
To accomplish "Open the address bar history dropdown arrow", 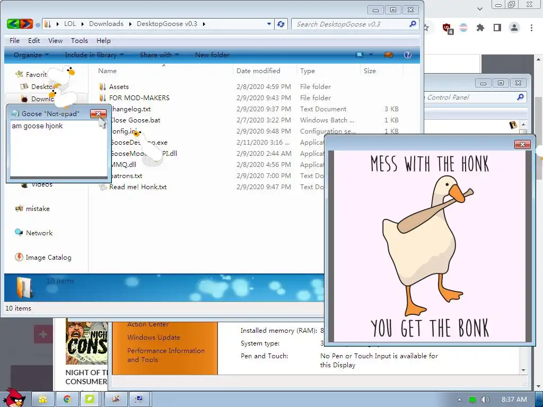I will (269, 24).
